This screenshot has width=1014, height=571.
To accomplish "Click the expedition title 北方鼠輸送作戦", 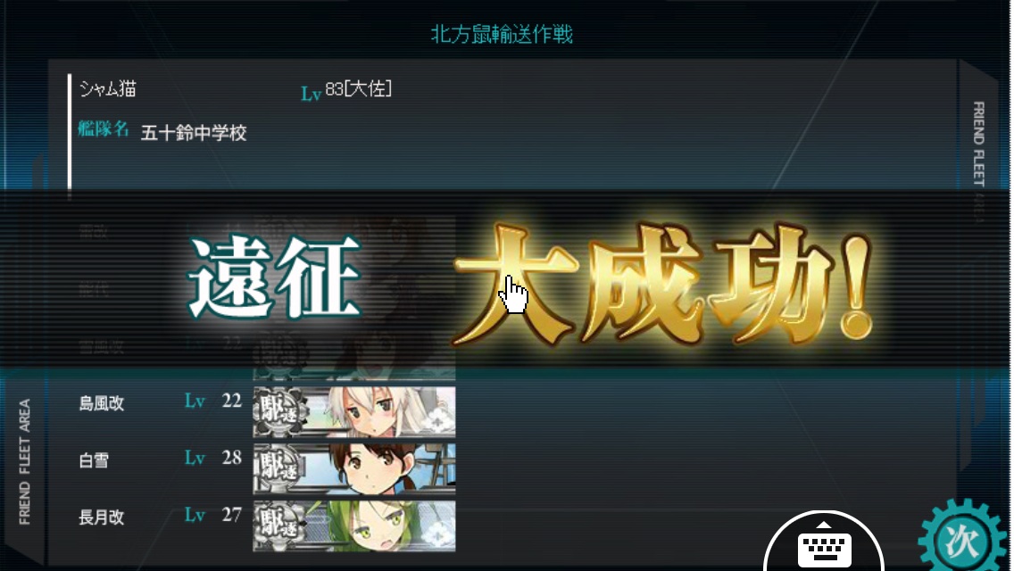I will tap(502, 34).
